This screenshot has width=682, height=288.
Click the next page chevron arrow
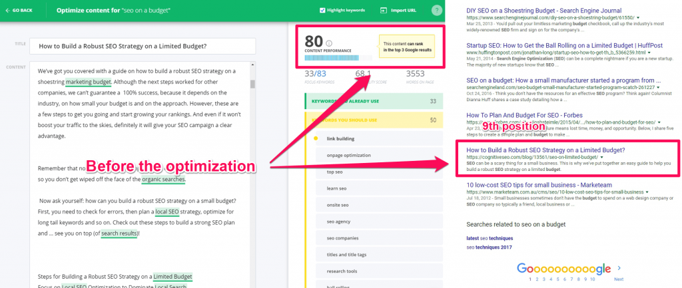619,269
